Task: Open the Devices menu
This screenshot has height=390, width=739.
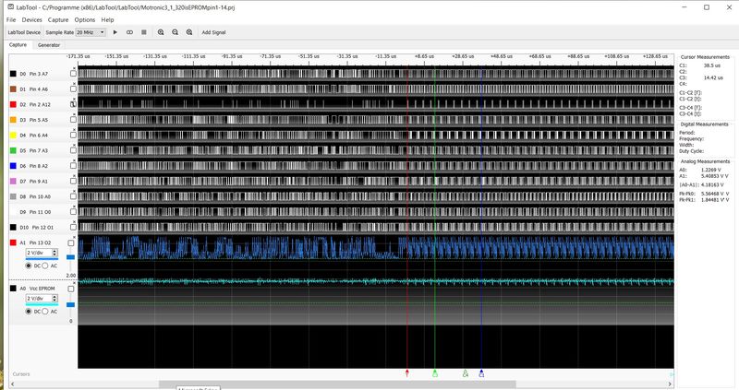Action: pos(31,19)
